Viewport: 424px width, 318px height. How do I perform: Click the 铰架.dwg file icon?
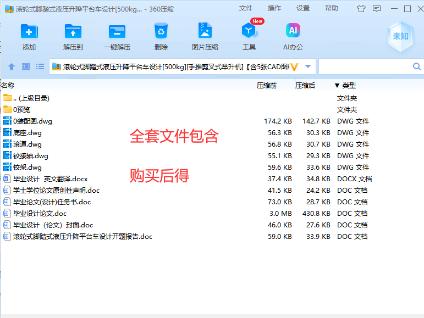pyautogui.click(x=7, y=167)
